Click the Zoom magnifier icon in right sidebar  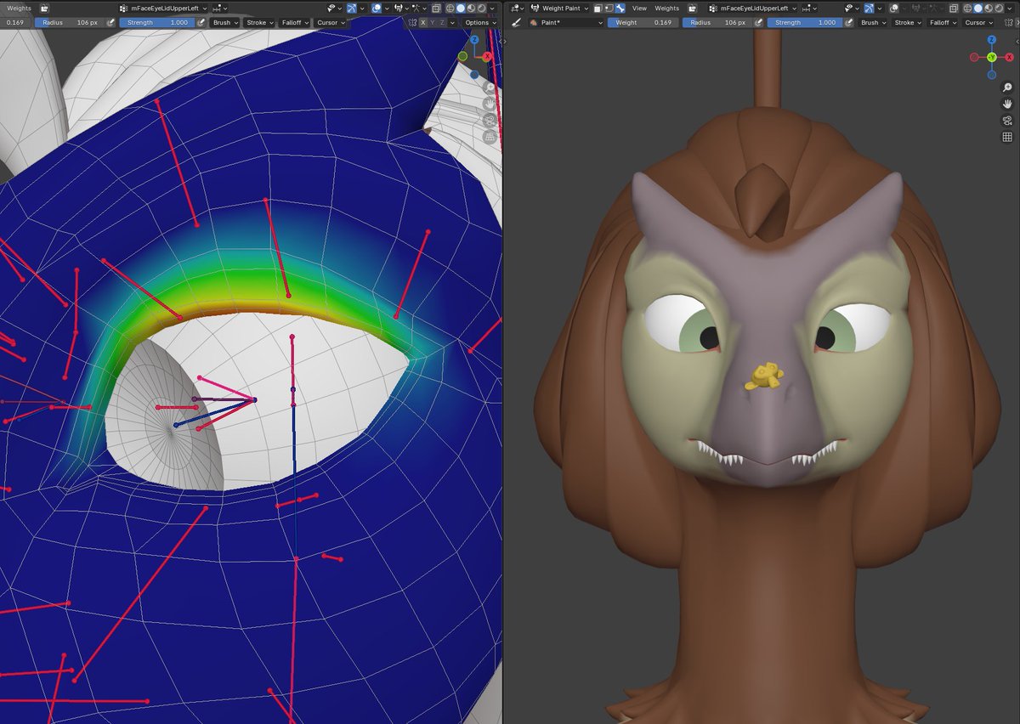point(1007,87)
